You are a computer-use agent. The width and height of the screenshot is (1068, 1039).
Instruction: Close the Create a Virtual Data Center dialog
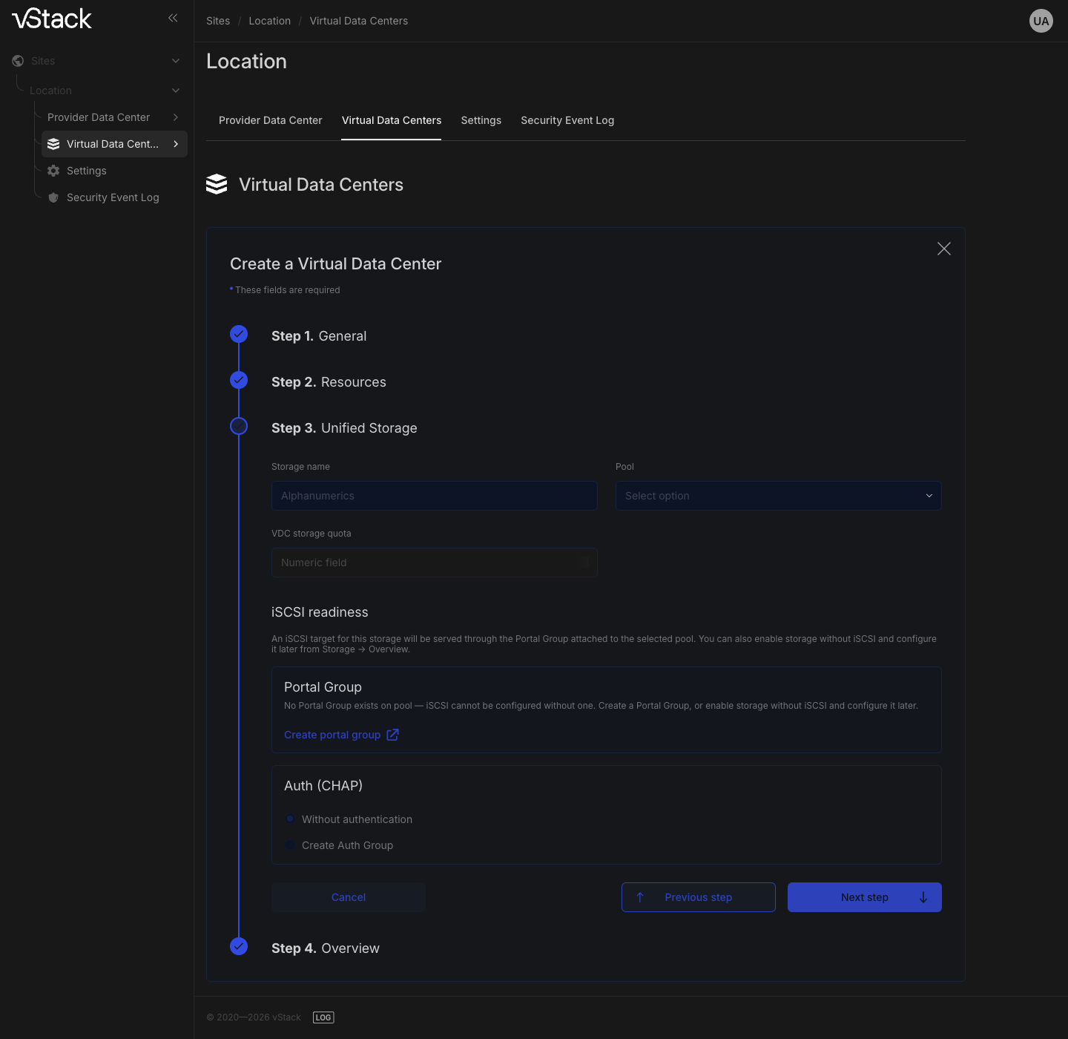[944, 249]
